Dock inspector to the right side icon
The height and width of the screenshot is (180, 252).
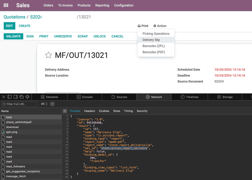pos(15,97)
